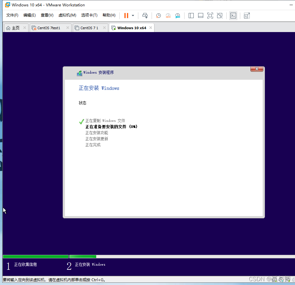
Task: Toggle the thumbnail bar view icon
Action: [x=201, y=16]
